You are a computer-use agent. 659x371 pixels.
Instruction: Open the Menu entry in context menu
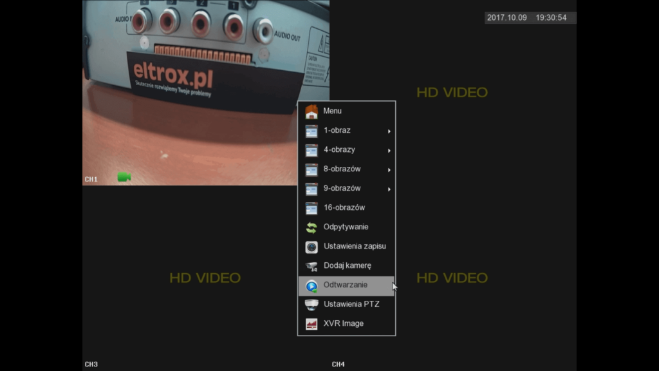pyautogui.click(x=333, y=111)
